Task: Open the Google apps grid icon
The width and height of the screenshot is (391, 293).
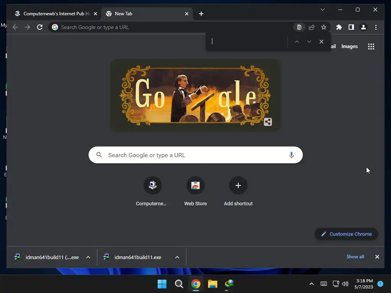Action: 371,46
